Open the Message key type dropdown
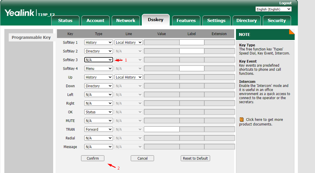Image resolution: width=315 pixels, height=173 pixels. (99, 147)
